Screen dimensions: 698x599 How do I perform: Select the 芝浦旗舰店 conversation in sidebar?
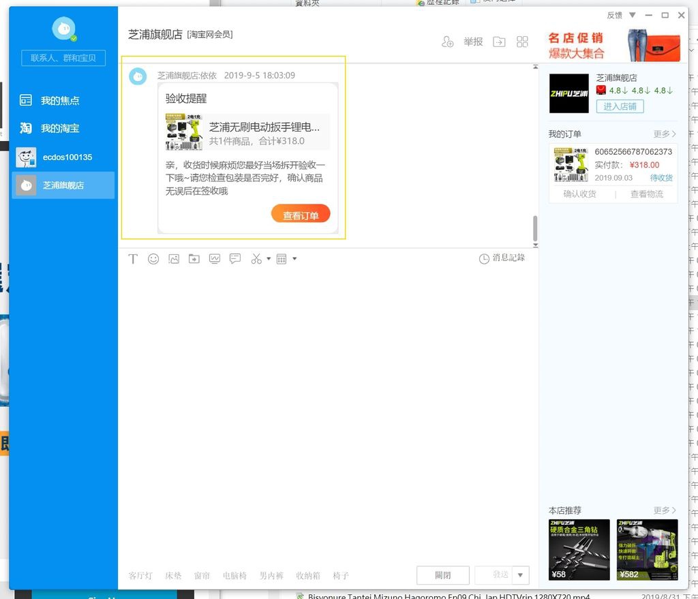click(63, 185)
